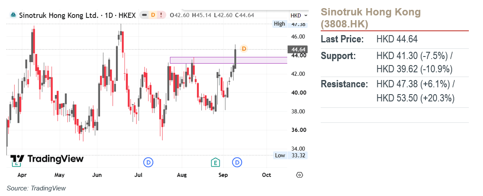Click the Source: TradingView caption

36,188
